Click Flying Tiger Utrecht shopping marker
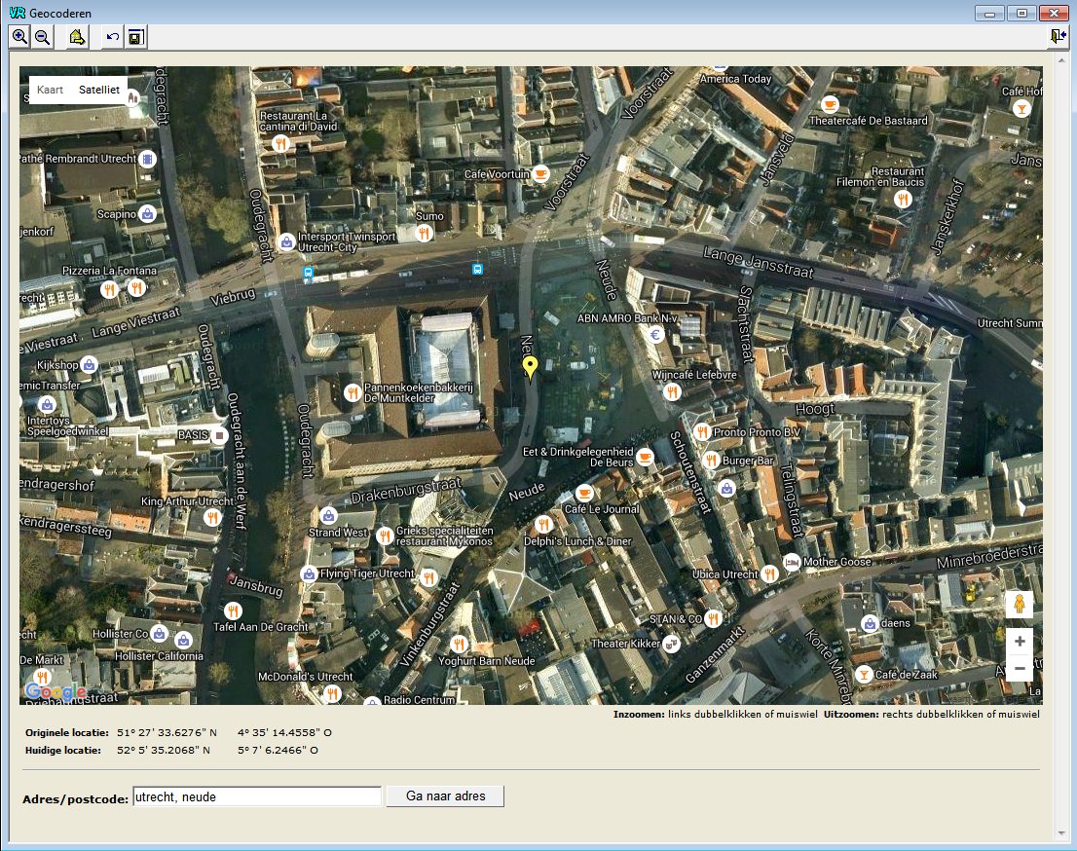The height and width of the screenshot is (851, 1077). pyautogui.click(x=309, y=573)
